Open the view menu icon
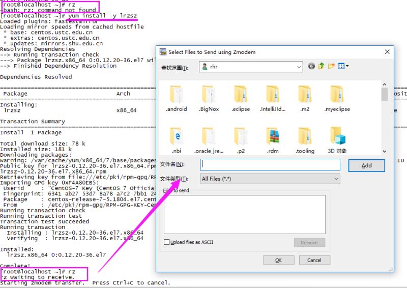 343,66
